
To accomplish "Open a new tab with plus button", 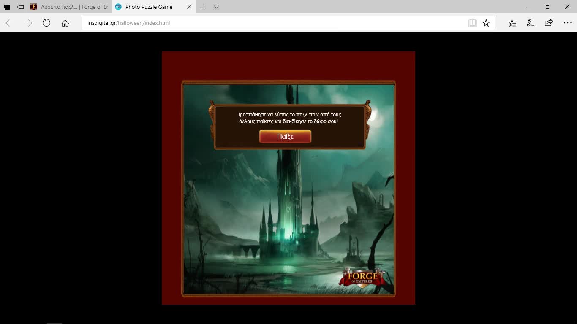I will point(203,7).
